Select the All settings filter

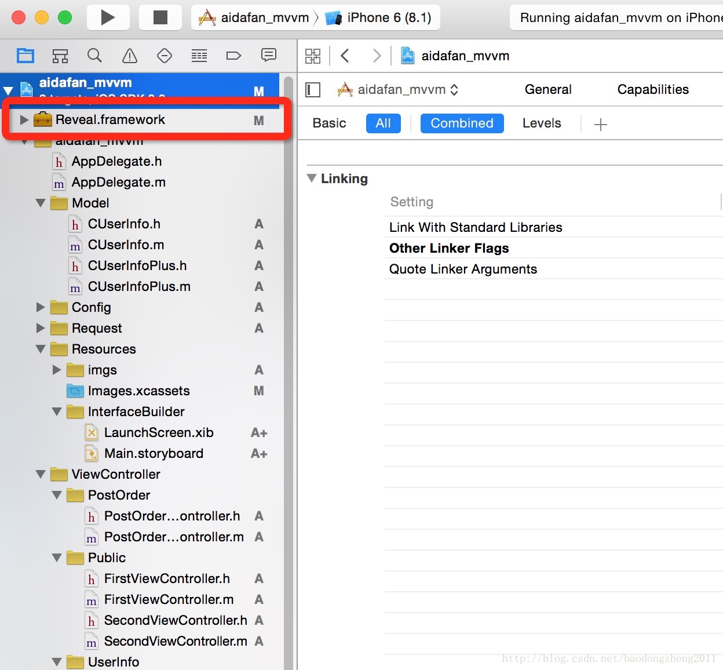pyautogui.click(x=383, y=123)
